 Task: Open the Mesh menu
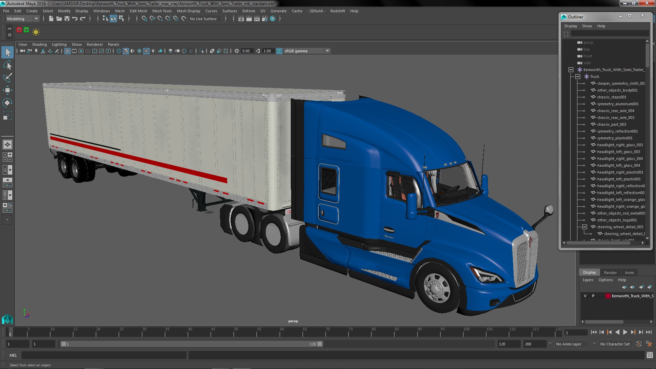pyautogui.click(x=119, y=11)
